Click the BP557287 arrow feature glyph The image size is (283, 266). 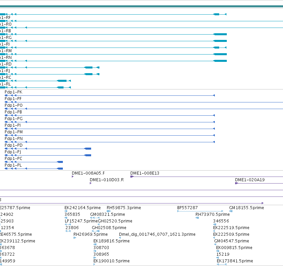200,211
